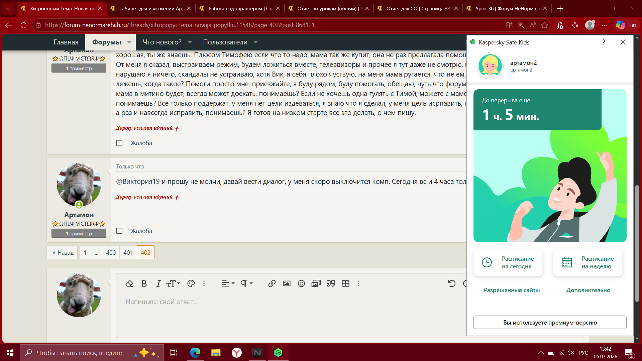Screen dimensions: 642x361
Task: Insert a table in the editor
Action: 345,283
